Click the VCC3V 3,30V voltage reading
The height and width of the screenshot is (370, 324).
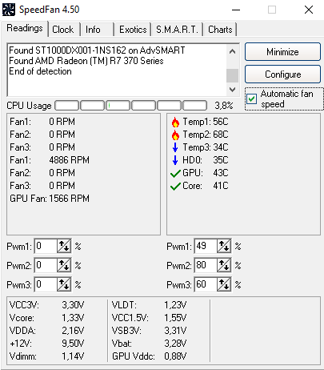pyautogui.click(x=46, y=305)
